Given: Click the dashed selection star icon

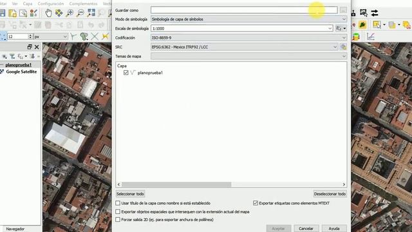Looking at the screenshot, I should coord(364,13).
